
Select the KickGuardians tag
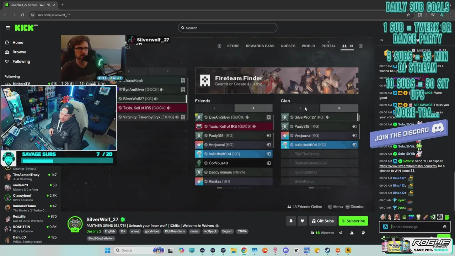click(x=175, y=231)
